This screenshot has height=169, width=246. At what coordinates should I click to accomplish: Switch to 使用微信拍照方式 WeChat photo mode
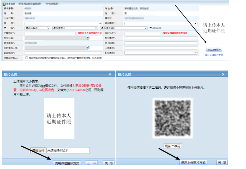tap(67, 162)
